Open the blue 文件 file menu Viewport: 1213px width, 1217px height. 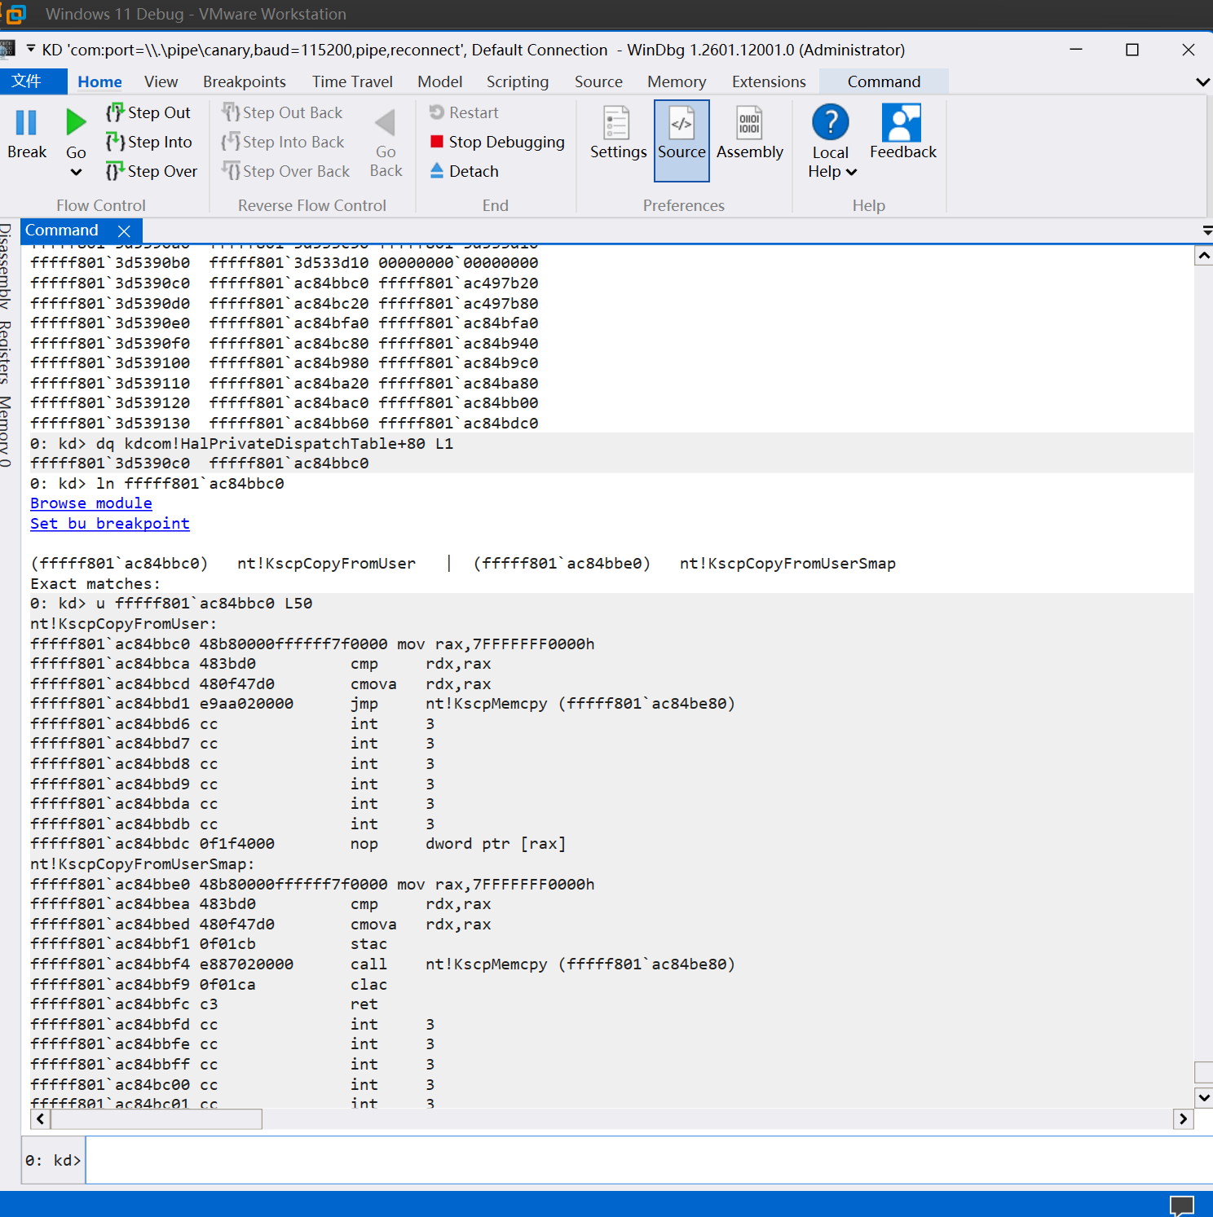tap(33, 81)
